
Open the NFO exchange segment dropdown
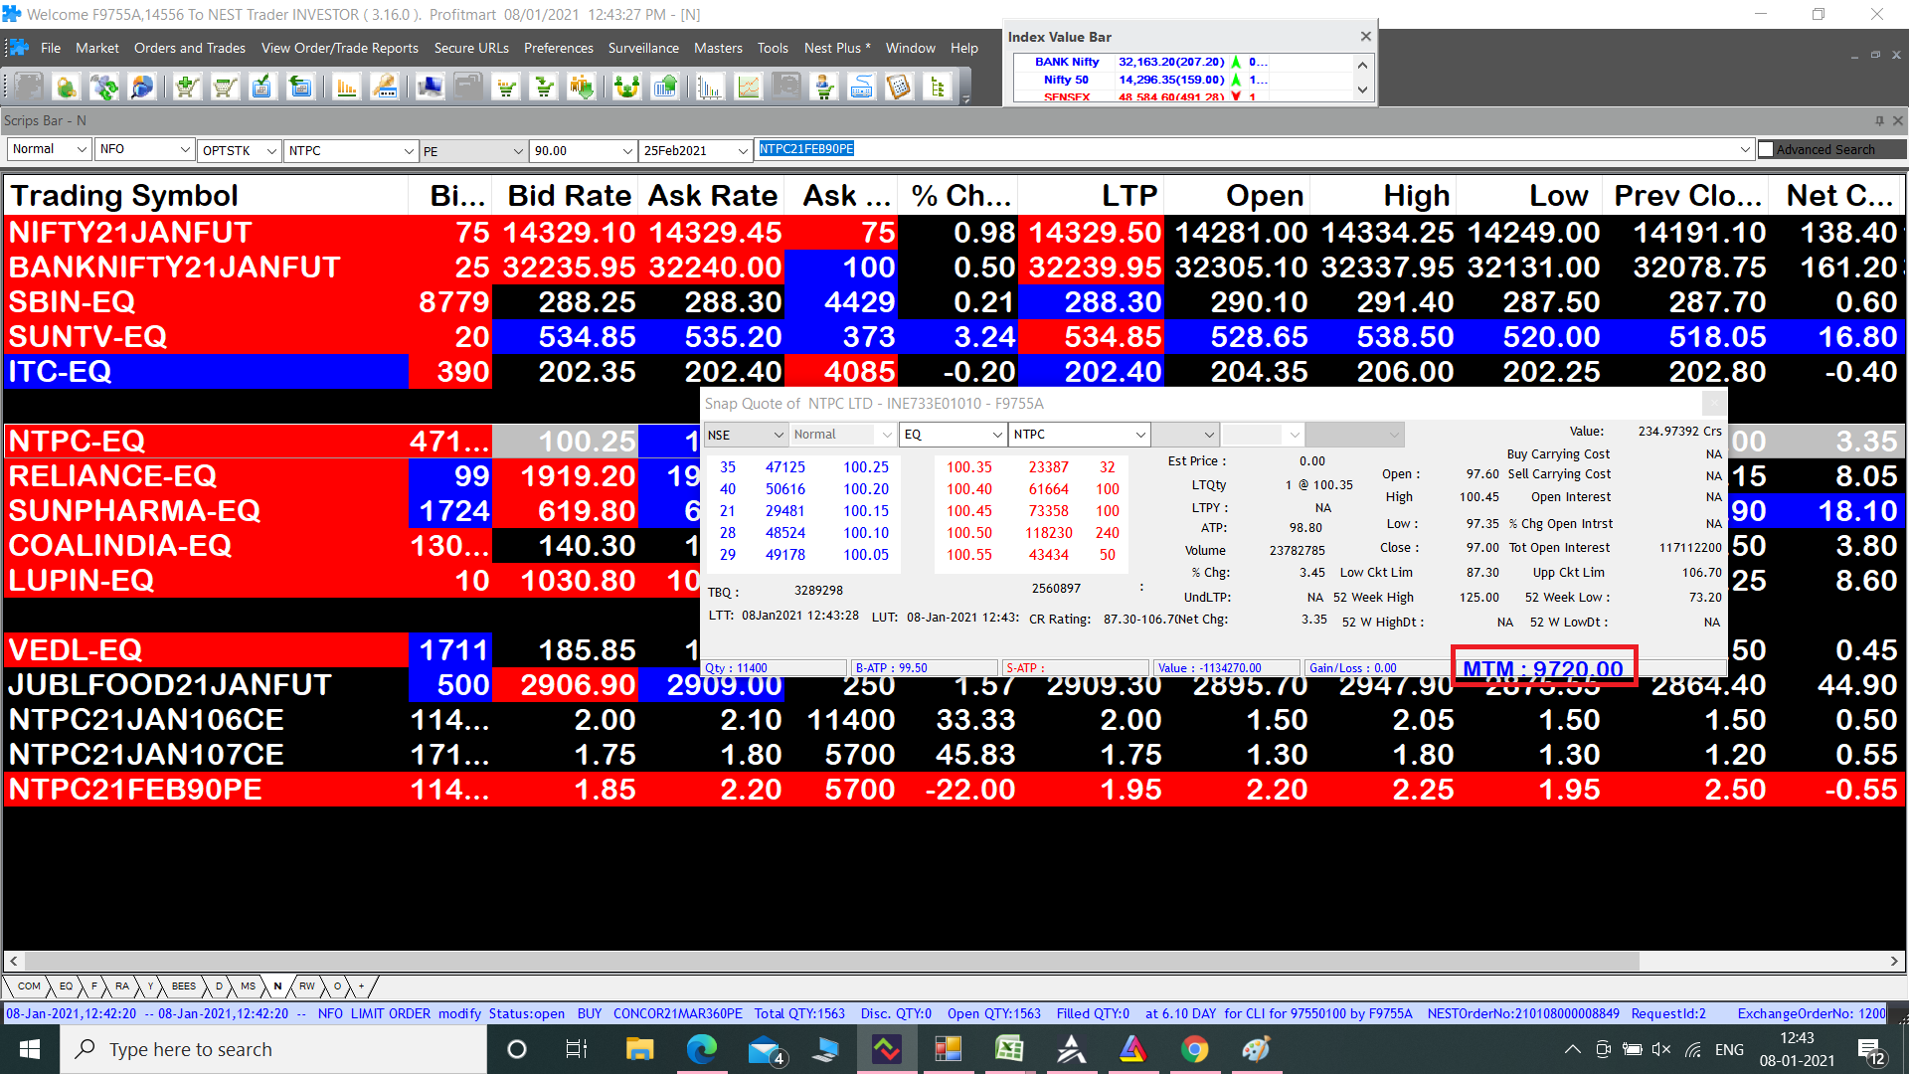(x=145, y=149)
